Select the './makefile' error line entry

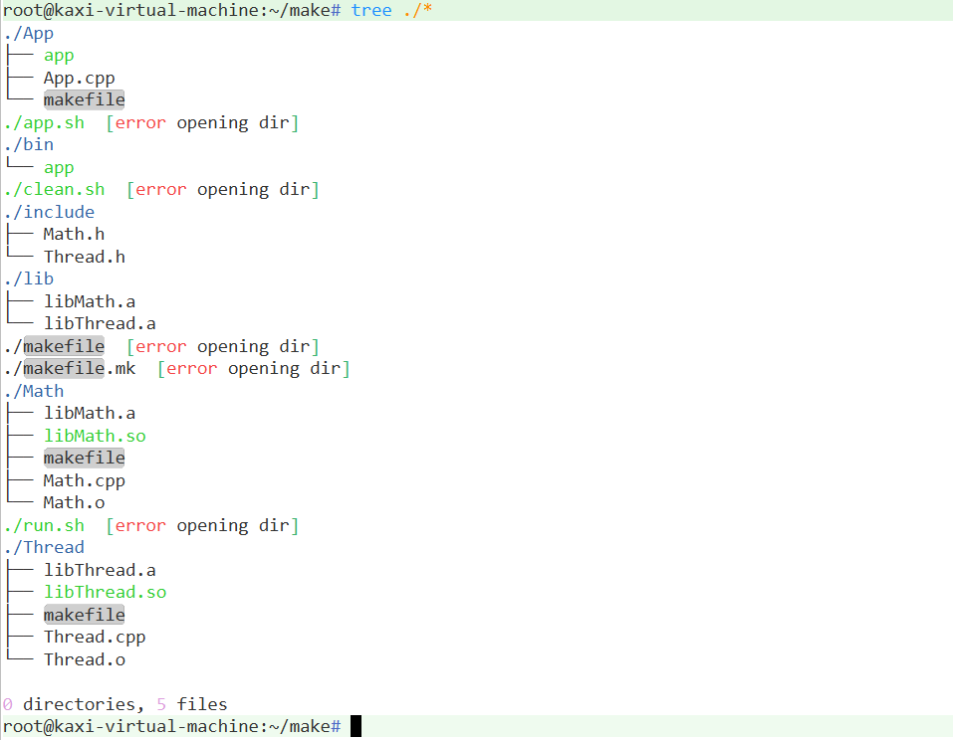tap(54, 347)
